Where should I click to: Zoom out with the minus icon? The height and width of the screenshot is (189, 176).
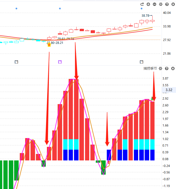155,4
